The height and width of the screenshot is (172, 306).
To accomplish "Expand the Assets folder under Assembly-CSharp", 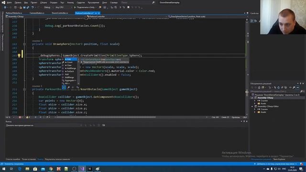I will coord(255,104).
